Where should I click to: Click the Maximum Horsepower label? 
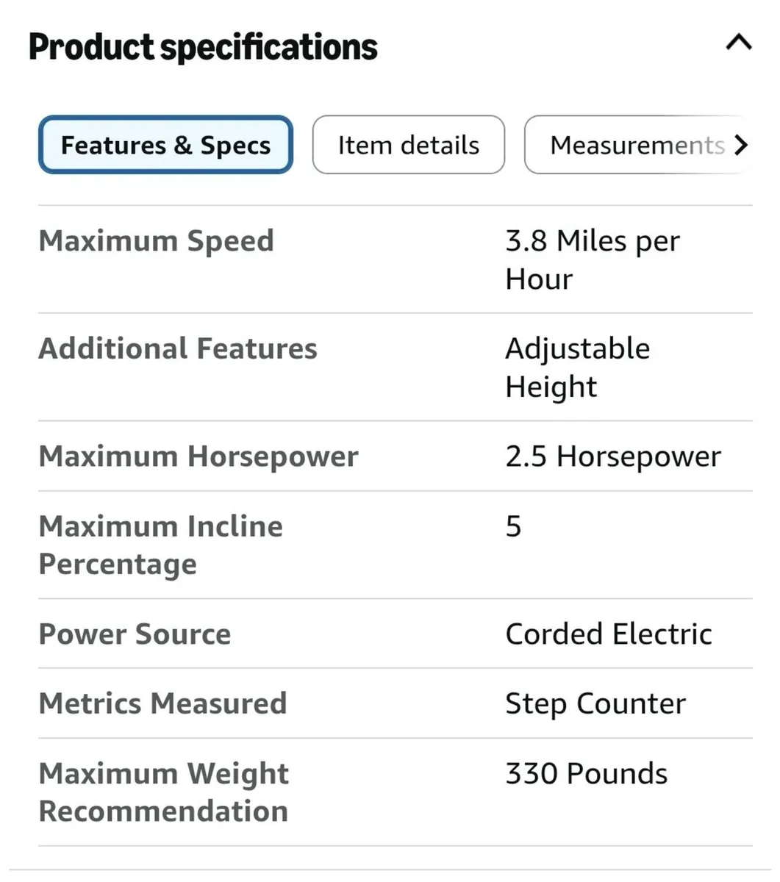pos(198,456)
